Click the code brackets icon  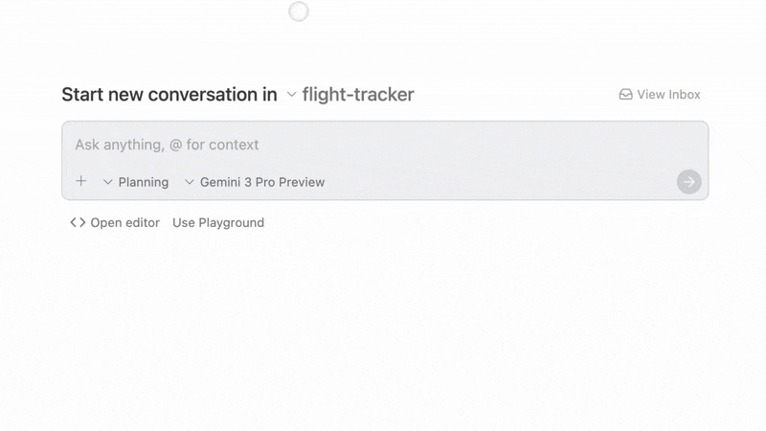78,223
